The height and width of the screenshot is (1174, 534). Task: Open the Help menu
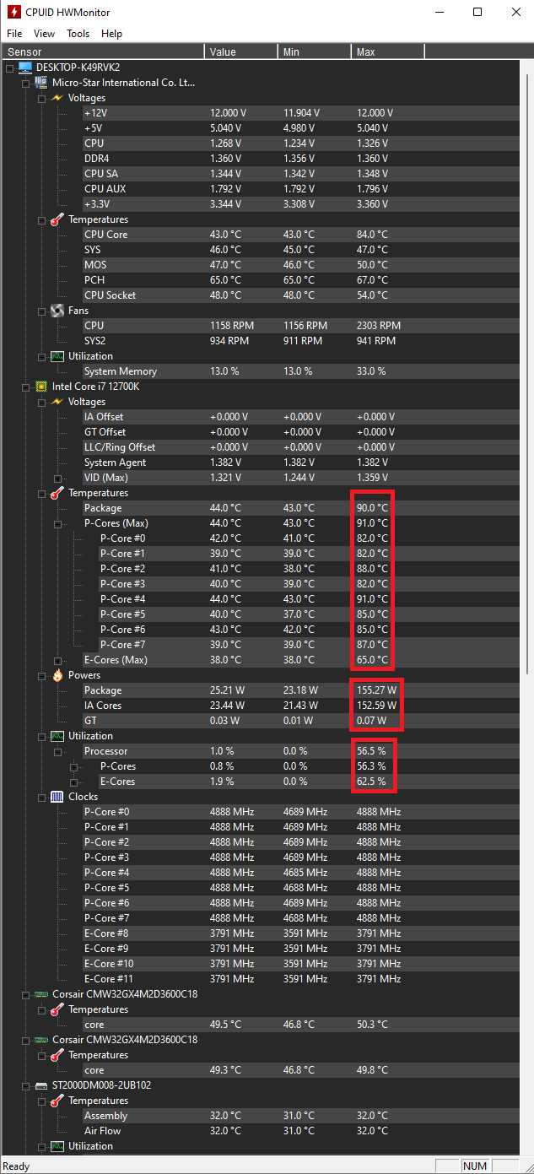(111, 34)
